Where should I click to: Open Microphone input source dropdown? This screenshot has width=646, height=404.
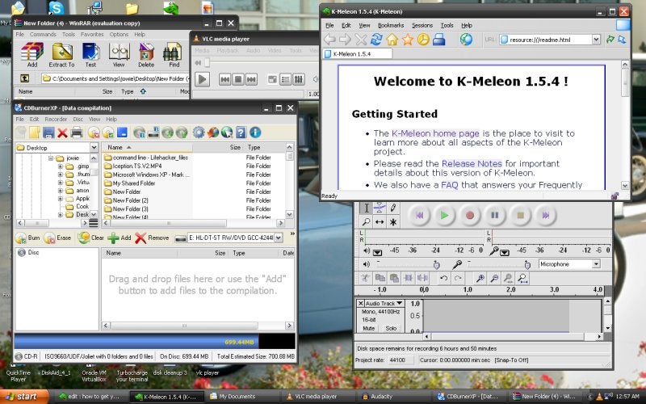[x=596, y=264]
